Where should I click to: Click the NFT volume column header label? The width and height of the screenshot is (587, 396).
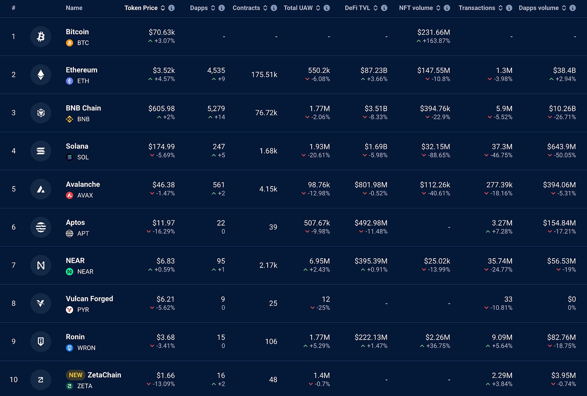point(416,8)
